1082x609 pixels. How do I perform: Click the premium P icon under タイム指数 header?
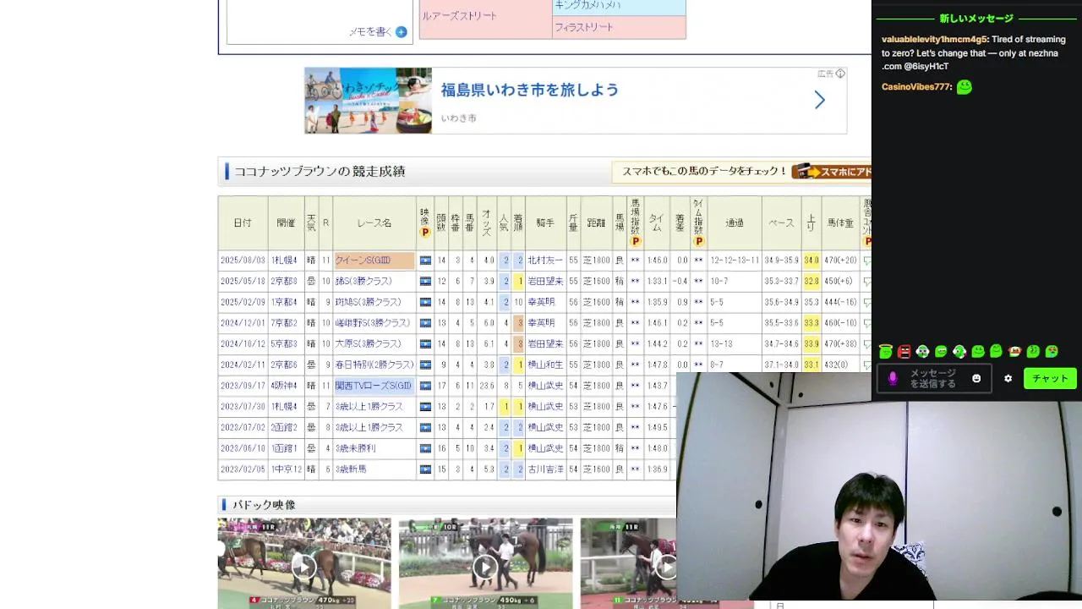pyautogui.click(x=698, y=241)
